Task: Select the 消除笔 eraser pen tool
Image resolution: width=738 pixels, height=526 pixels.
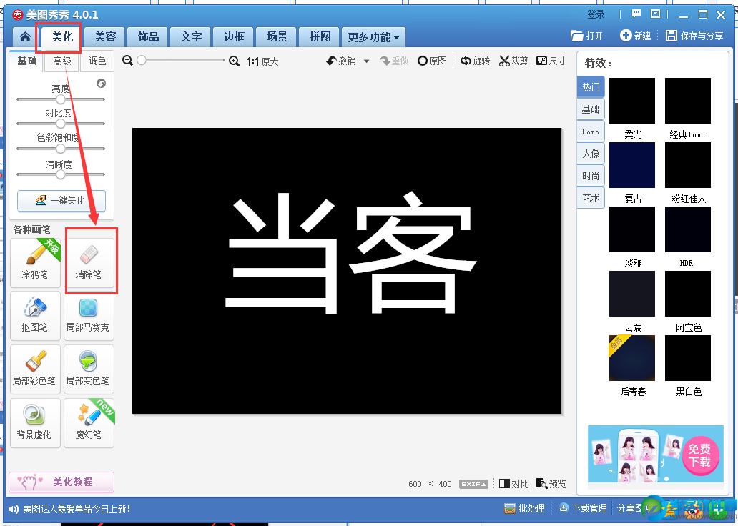Action: click(x=89, y=262)
